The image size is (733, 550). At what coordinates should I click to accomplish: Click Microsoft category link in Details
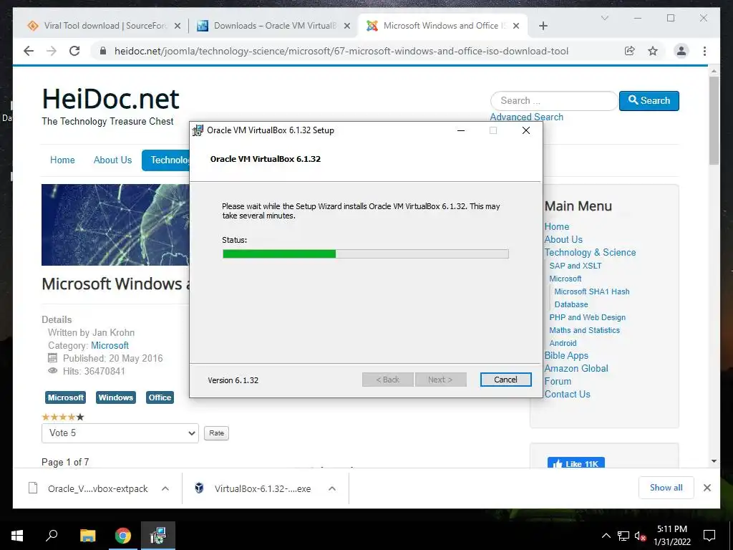tap(110, 345)
